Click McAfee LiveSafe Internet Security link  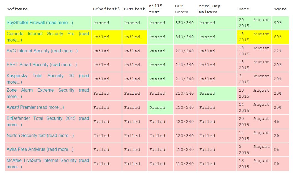pos(42,161)
